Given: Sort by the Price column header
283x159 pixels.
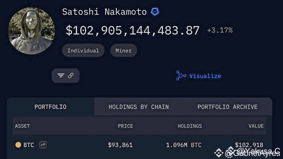Looking at the screenshot, I should point(125,126).
